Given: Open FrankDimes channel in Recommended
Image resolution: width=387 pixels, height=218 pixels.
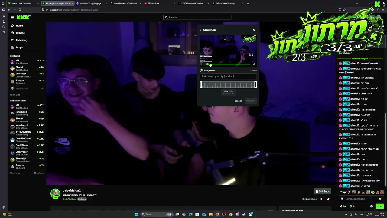Looking at the screenshot, I should [27, 147].
